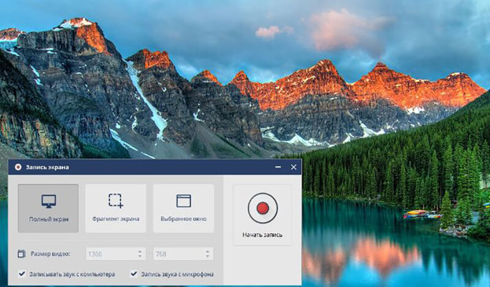Disable recording sound from computer checkbox
This screenshot has width=490, height=287.
point(22,274)
